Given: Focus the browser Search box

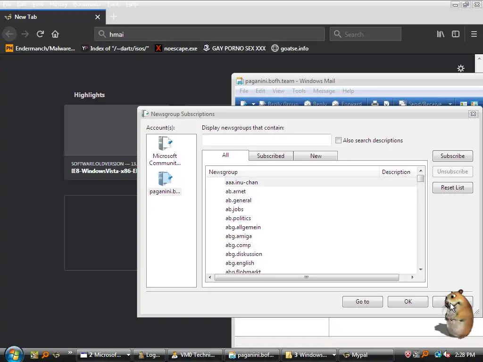Looking at the screenshot, I should click(366, 34).
